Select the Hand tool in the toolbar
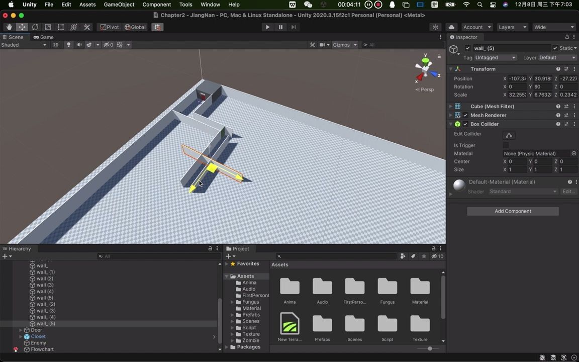 pyautogui.click(x=9, y=27)
